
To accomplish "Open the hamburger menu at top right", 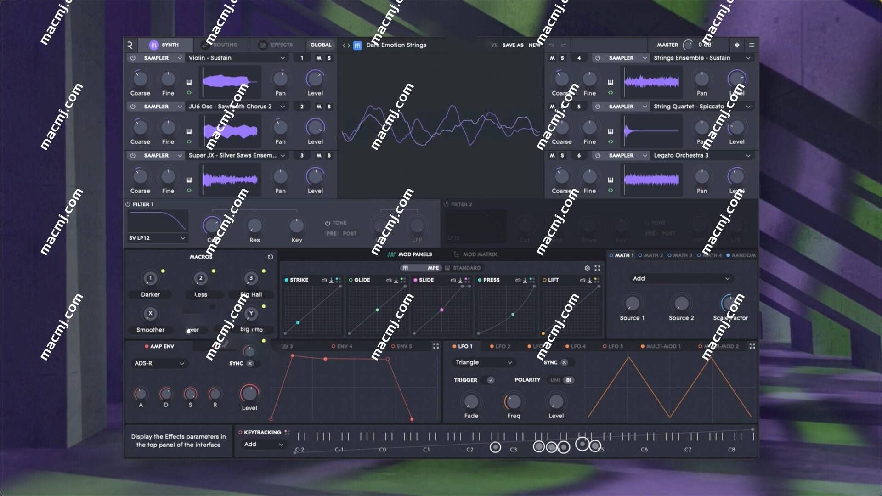I will tap(752, 45).
